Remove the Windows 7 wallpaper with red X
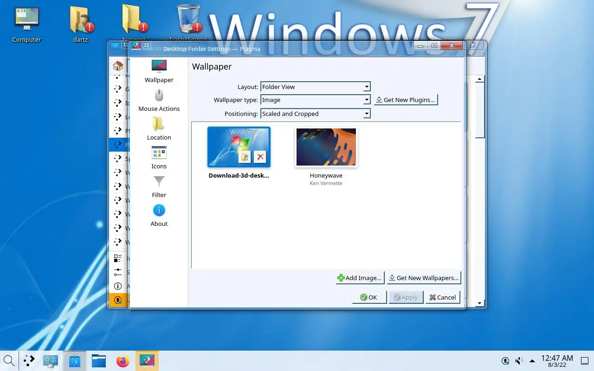Screen dimensions: 594x371 click(x=260, y=157)
